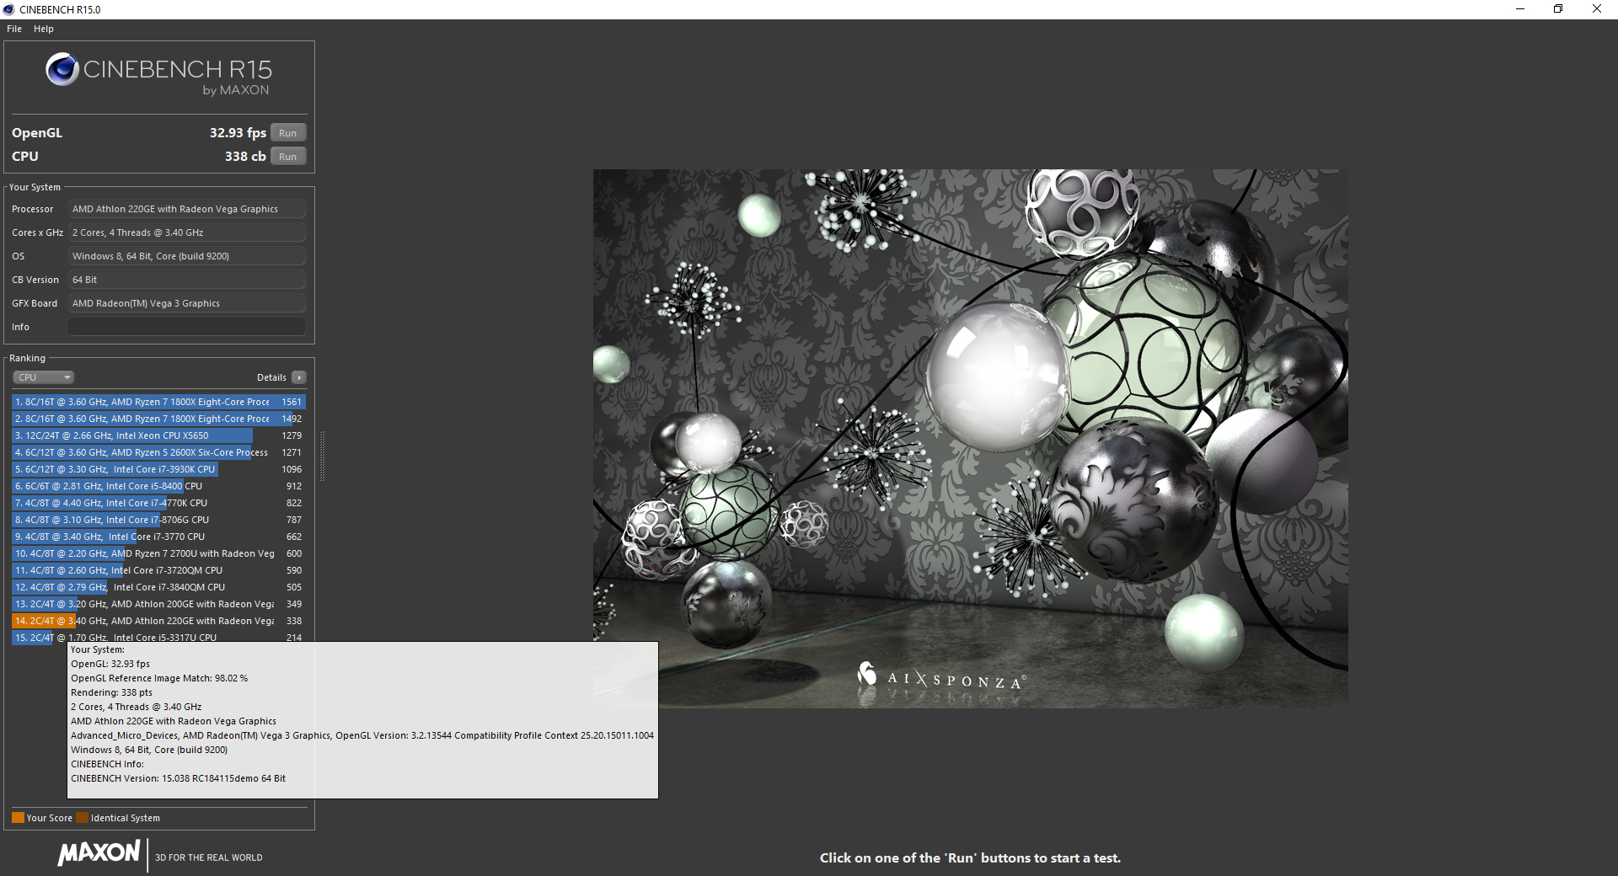Image resolution: width=1618 pixels, height=876 pixels.
Task: Select the Intel Core i7-3720QM ranking row
Action: click(158, 570)
